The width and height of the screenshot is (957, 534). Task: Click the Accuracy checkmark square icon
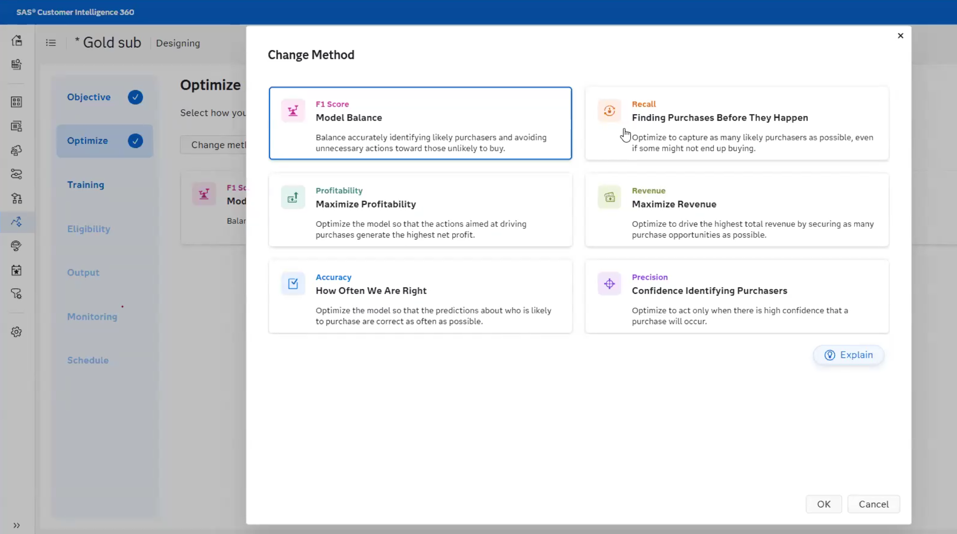point(293,283)
